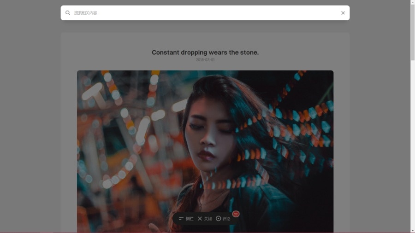Click the post date 2018-03-01
415x233 pixels.
point(205,60)
